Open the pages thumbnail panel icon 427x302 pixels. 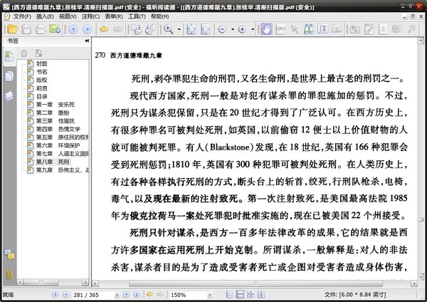click(x=9, y=77)
